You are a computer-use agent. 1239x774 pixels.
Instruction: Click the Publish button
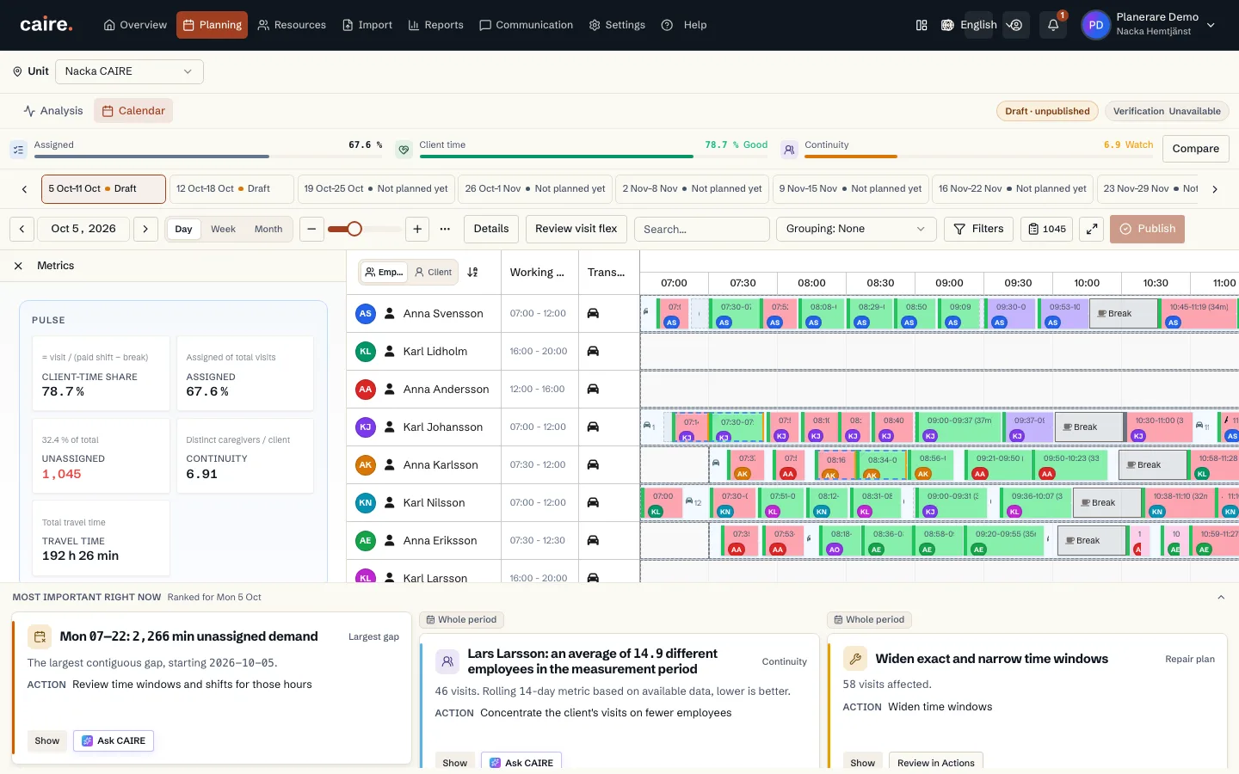(1147, 229)
